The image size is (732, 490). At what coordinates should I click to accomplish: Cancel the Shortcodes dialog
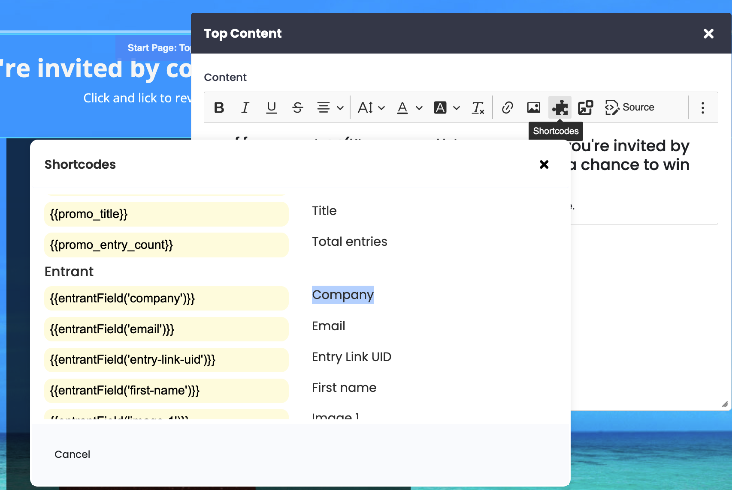click(72, 454)
